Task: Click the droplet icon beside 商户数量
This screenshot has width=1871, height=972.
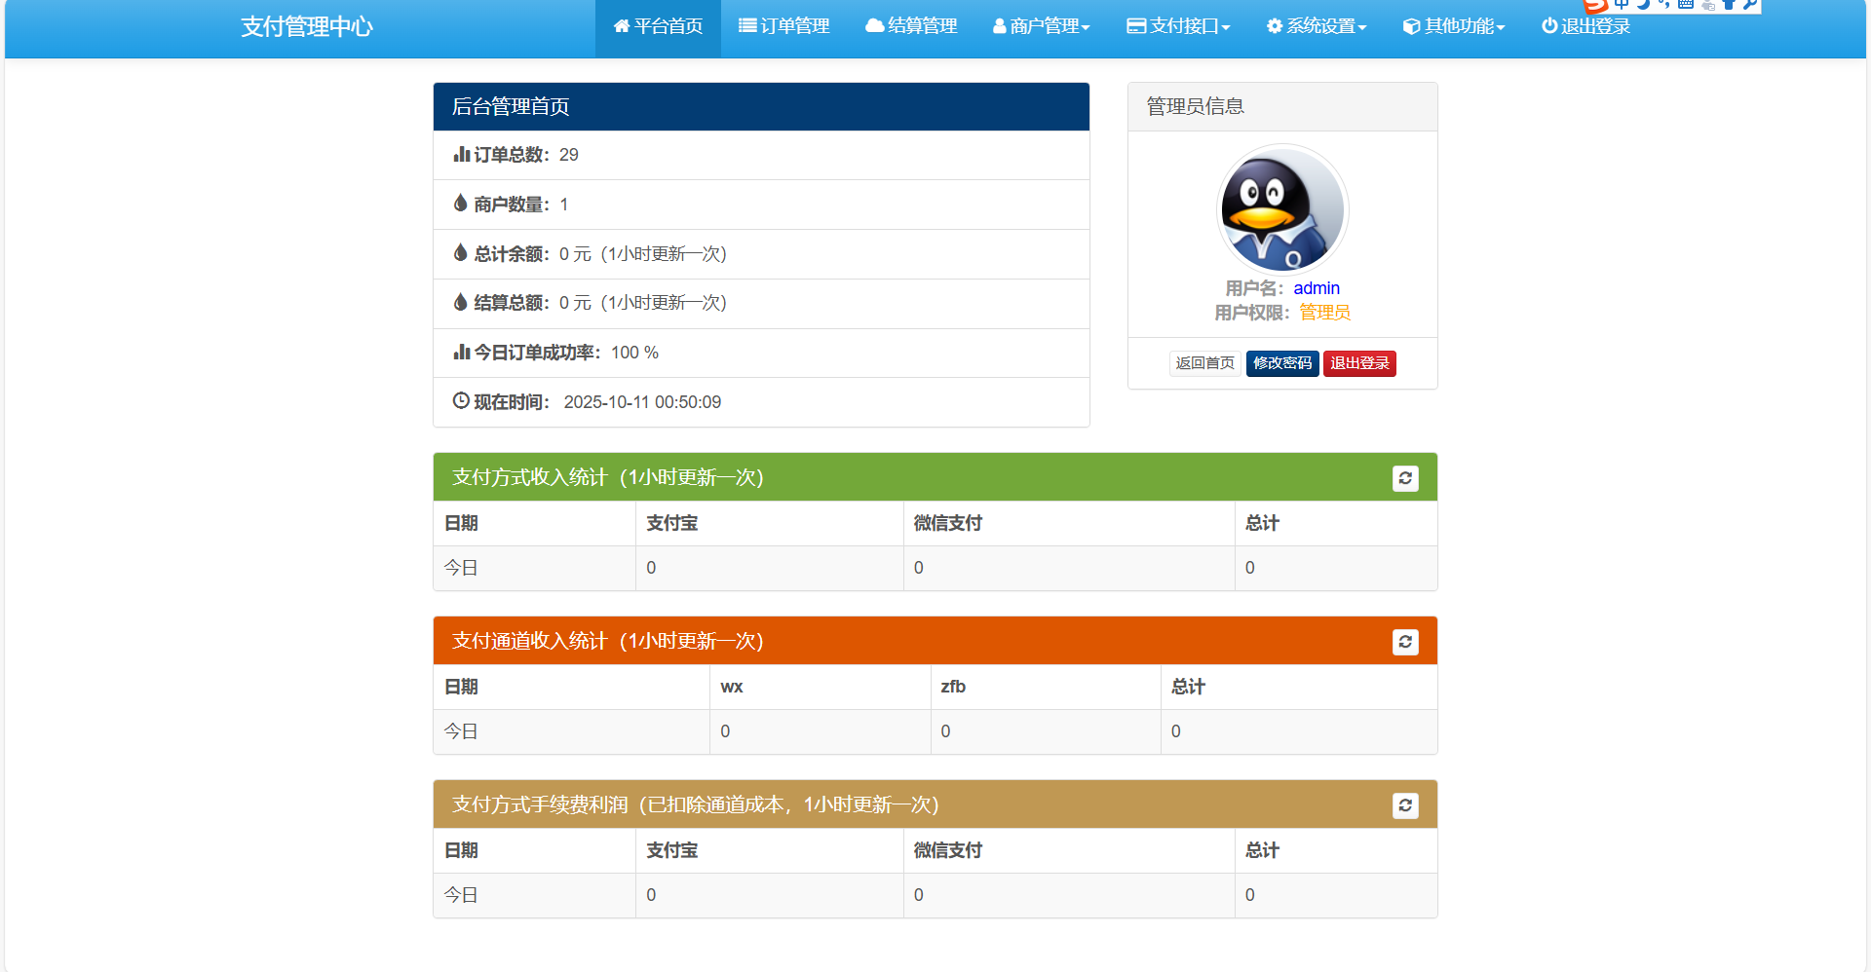Action: point(461,203)
